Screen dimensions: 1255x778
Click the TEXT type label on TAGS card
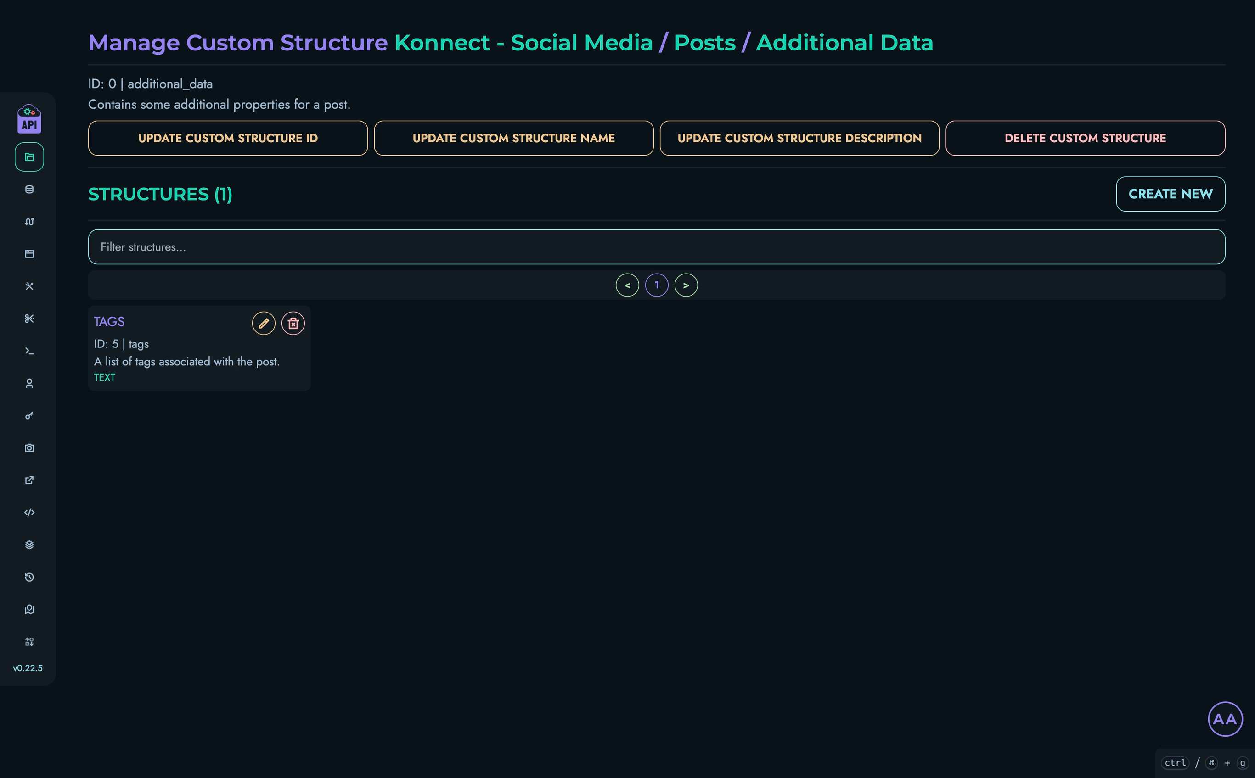point(105,377)
